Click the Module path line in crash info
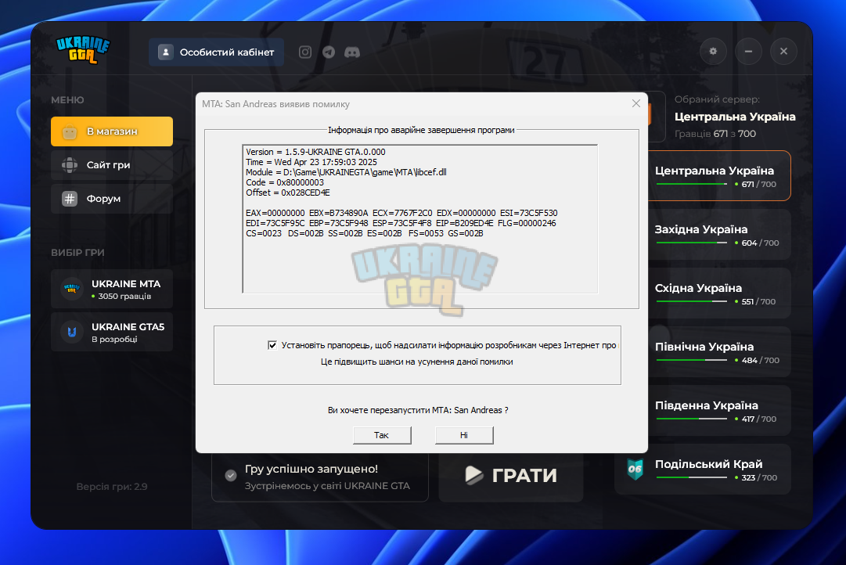This screenshot has height=565, width=846. (x=346, y=173)
